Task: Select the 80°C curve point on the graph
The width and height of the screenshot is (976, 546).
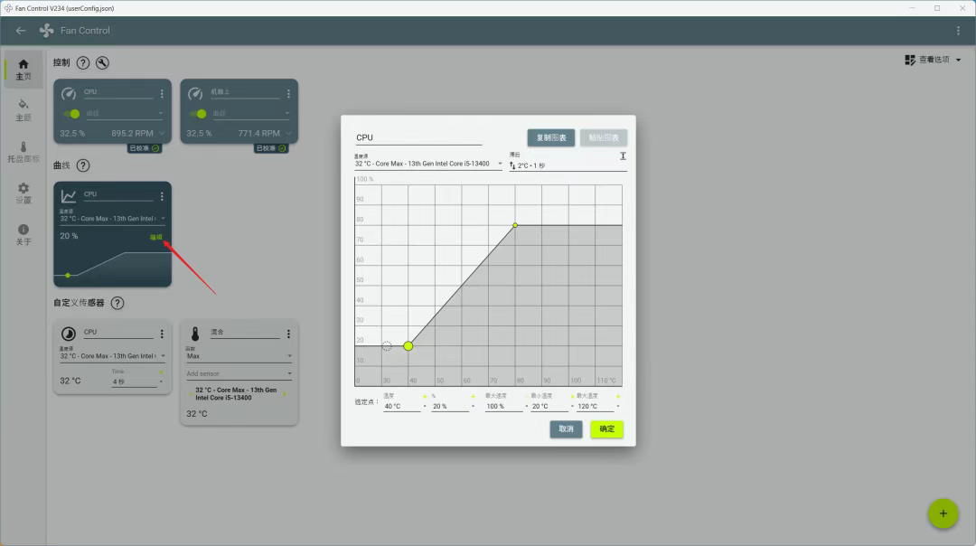Action: (515, 225)
